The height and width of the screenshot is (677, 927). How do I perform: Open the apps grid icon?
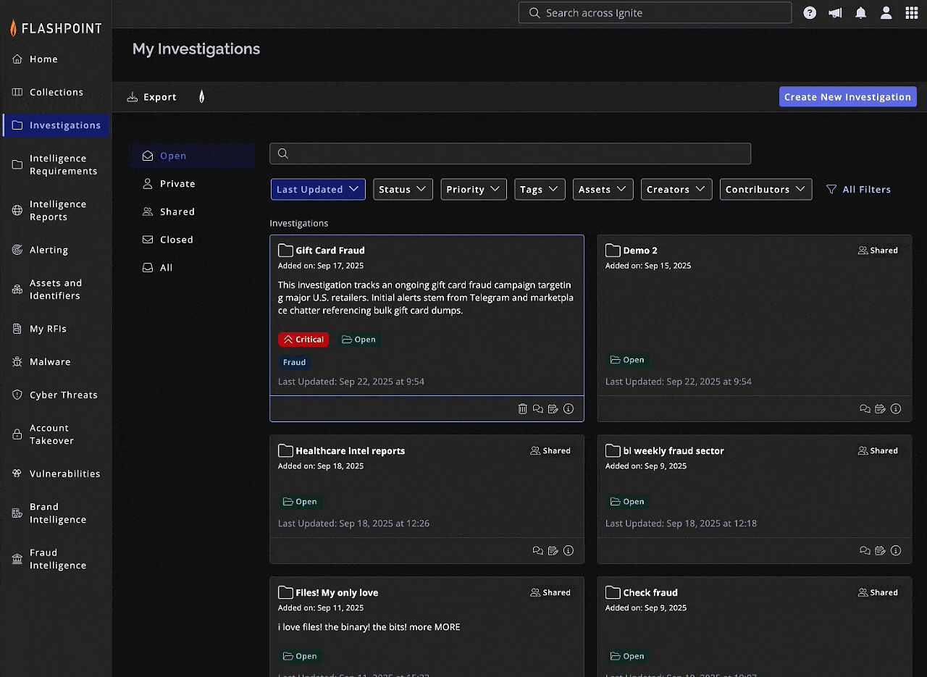coord(911,13)
